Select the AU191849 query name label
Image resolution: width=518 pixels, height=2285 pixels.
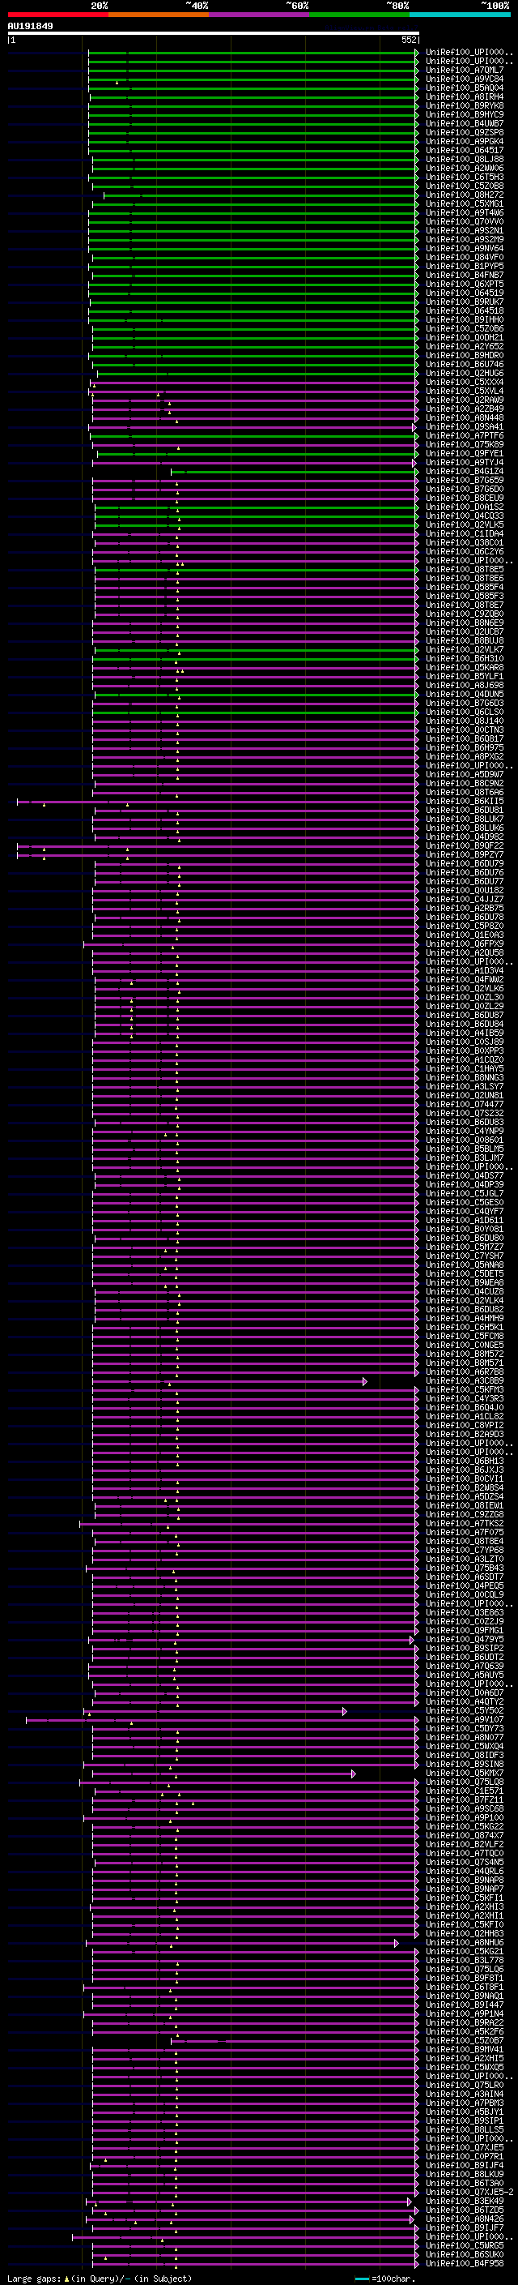tap(30, 26)
